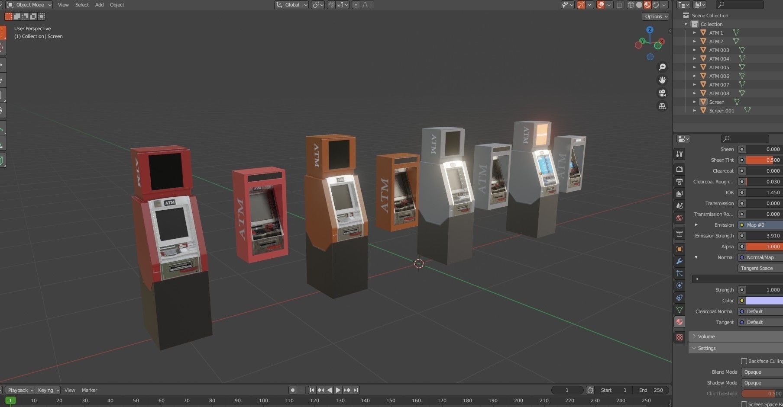Toggle proportional editing button
Image resolution: width=783 pixels, height=407 pixels.
coord(356,5)
